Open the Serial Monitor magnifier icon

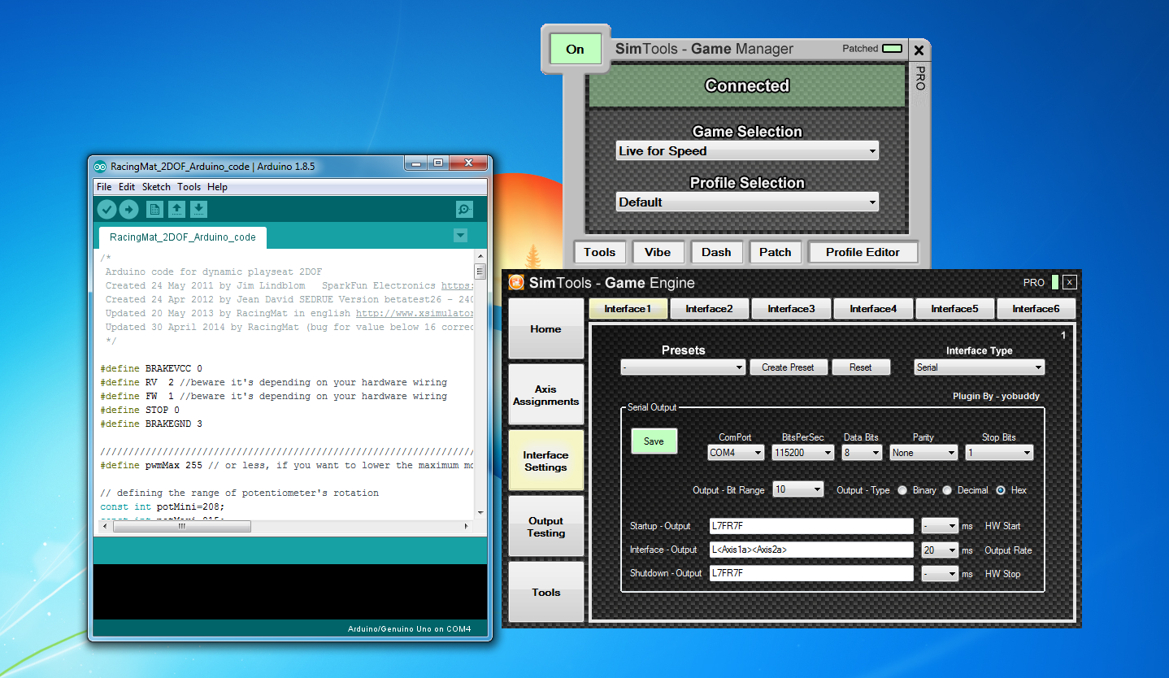point(464,210)
